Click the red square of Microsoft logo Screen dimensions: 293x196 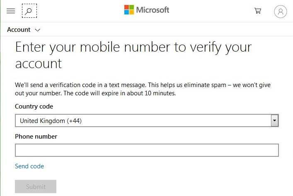click(127, 7)
